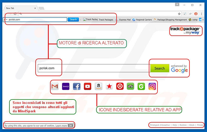The height and width of the screenshot is (132, 207).
Task: Open the Facebook shortcut icon
Action: tap(77, 86)
